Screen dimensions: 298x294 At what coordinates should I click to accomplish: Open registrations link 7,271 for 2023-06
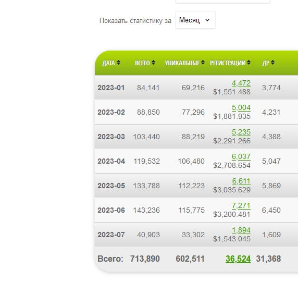tap(241, 206)
